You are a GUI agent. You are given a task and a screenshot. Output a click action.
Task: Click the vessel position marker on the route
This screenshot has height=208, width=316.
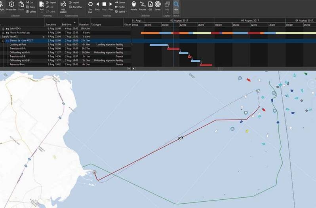click(179, 138)
